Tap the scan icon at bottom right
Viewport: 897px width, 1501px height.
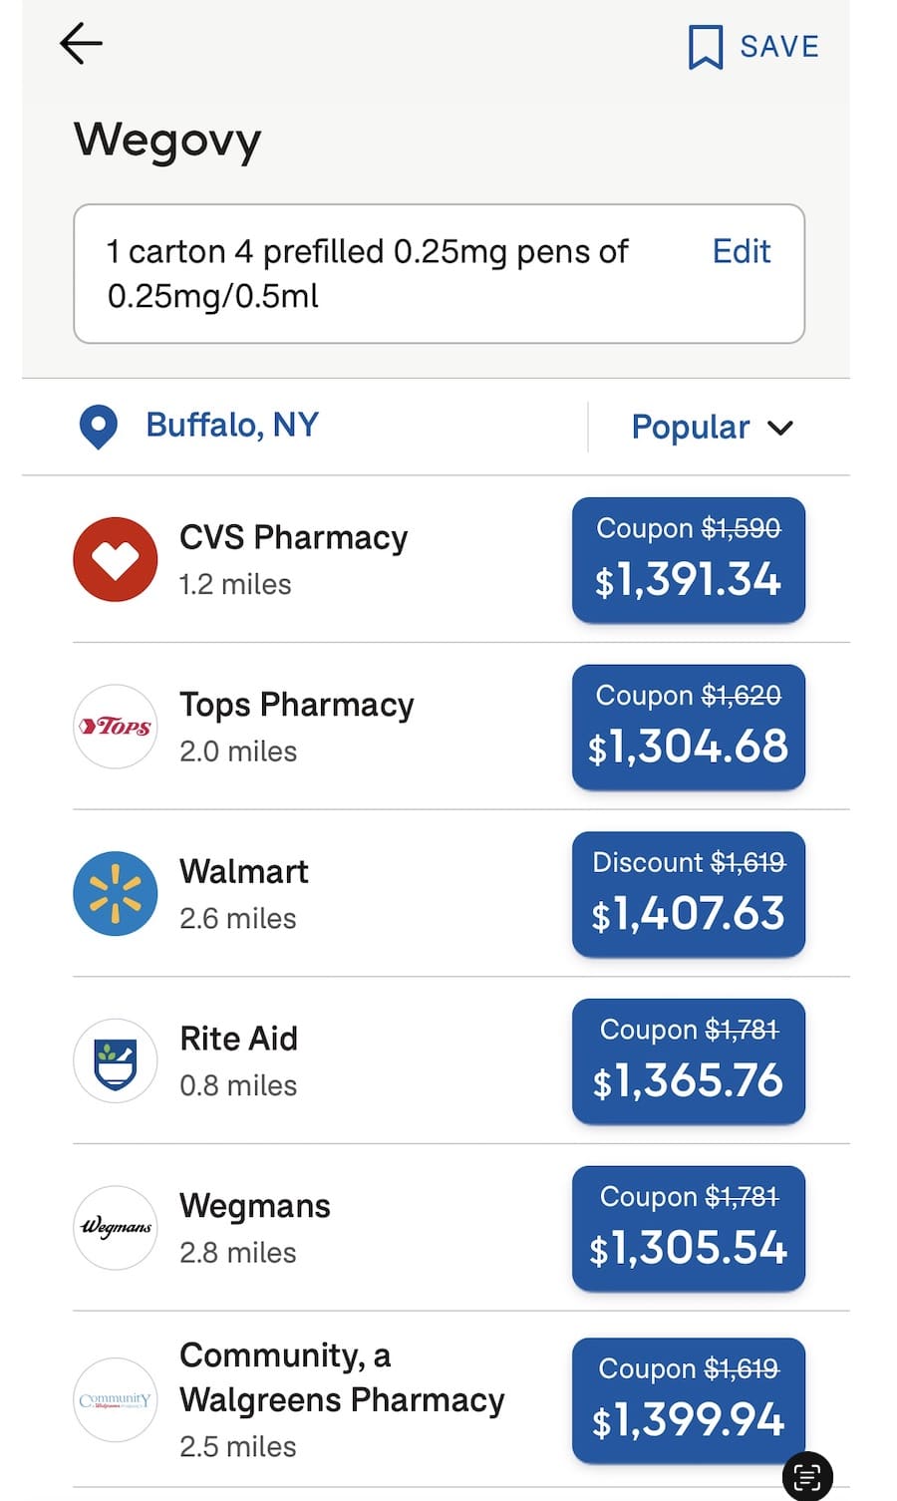coord(807,1476)
